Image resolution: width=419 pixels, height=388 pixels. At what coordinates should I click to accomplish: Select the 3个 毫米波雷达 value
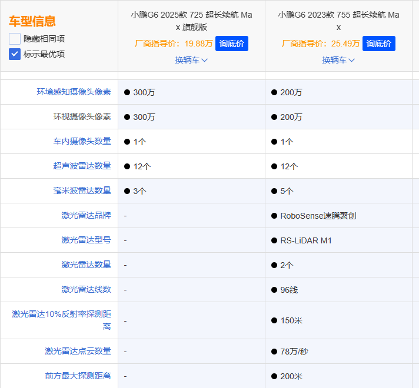tap(139, 191)
